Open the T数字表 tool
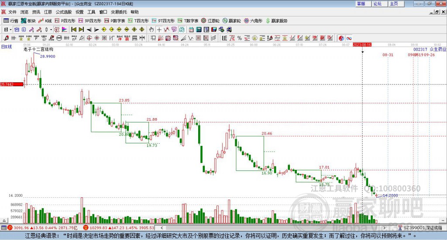This screenshot has width=447, height=240. coord(188,21)
